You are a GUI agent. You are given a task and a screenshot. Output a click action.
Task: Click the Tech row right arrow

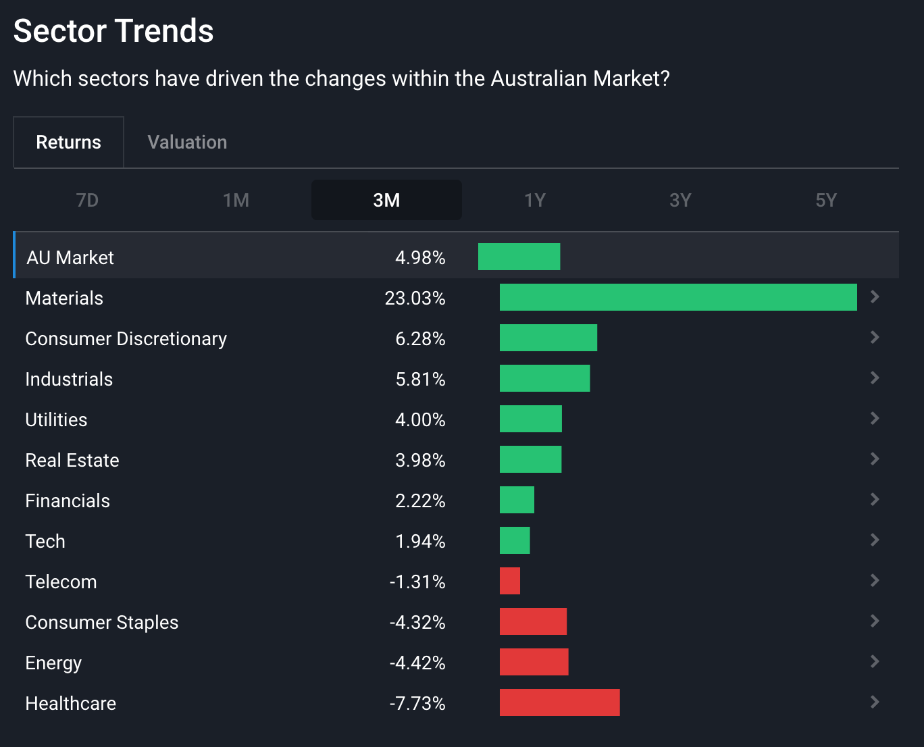875,540
